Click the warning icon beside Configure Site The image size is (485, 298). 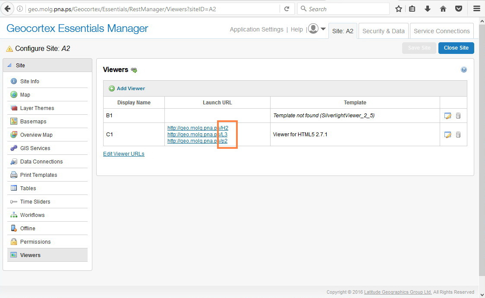click(x=9, y=49)
